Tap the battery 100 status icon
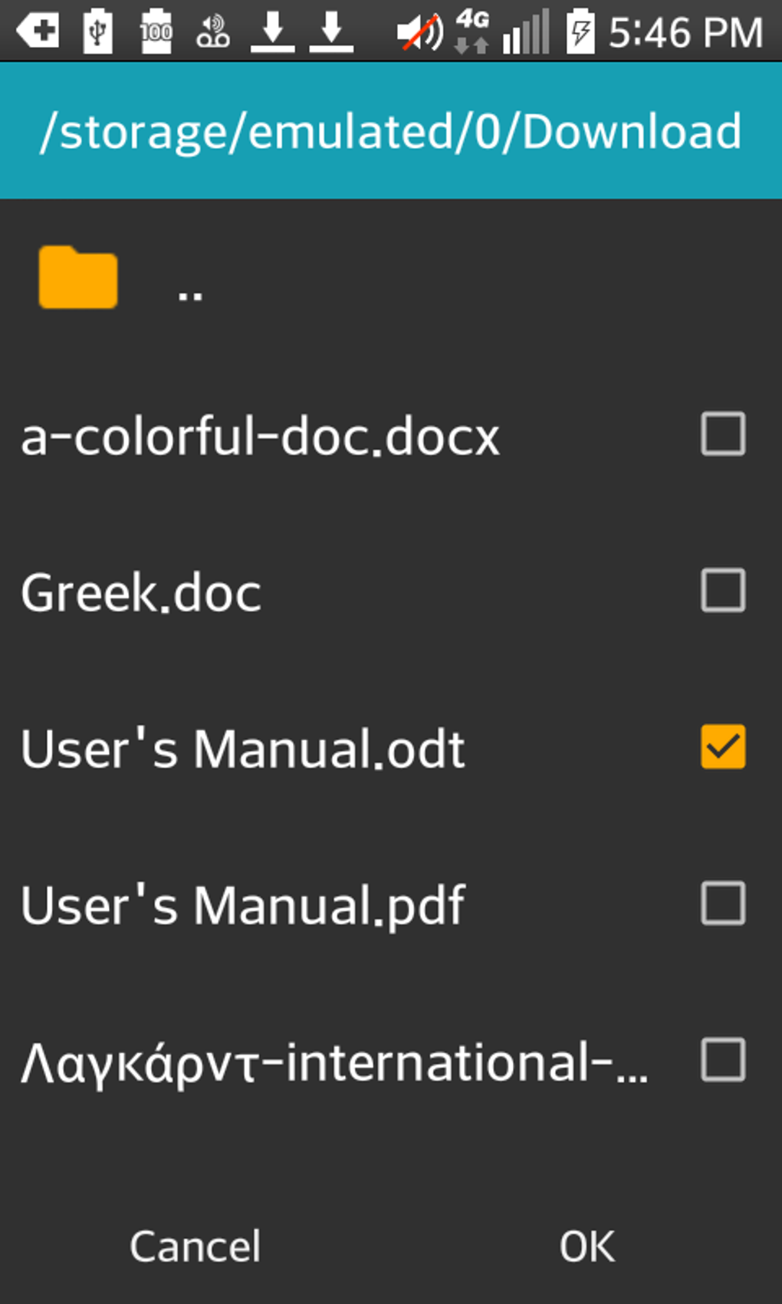Screen dimensions: 782x1304 coord(156,32)
